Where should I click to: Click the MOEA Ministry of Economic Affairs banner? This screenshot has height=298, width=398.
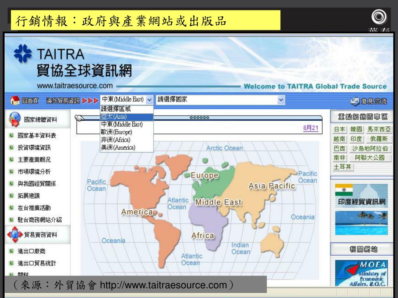[361, 273]
